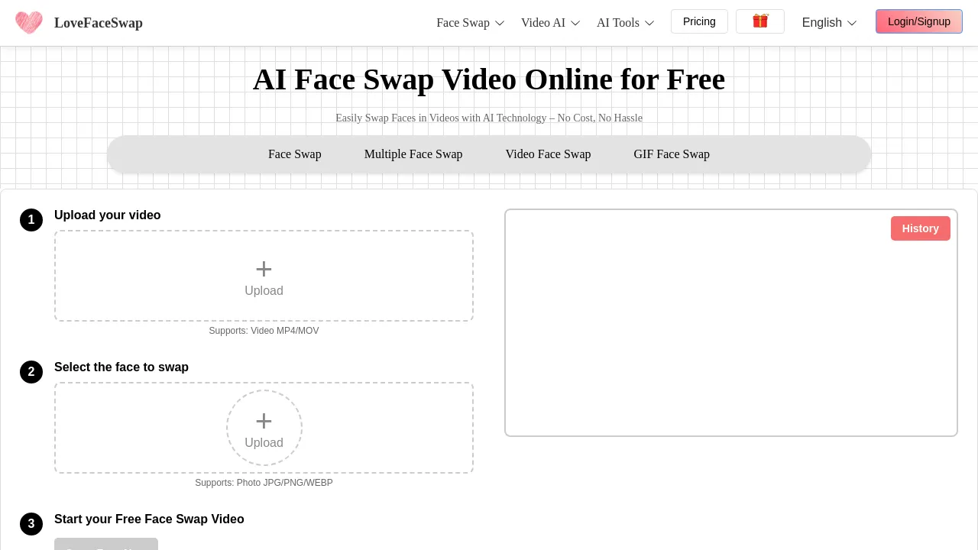Expand the Video AI navigation dropdown
This screenshot has height=550, width=978.
549,23
